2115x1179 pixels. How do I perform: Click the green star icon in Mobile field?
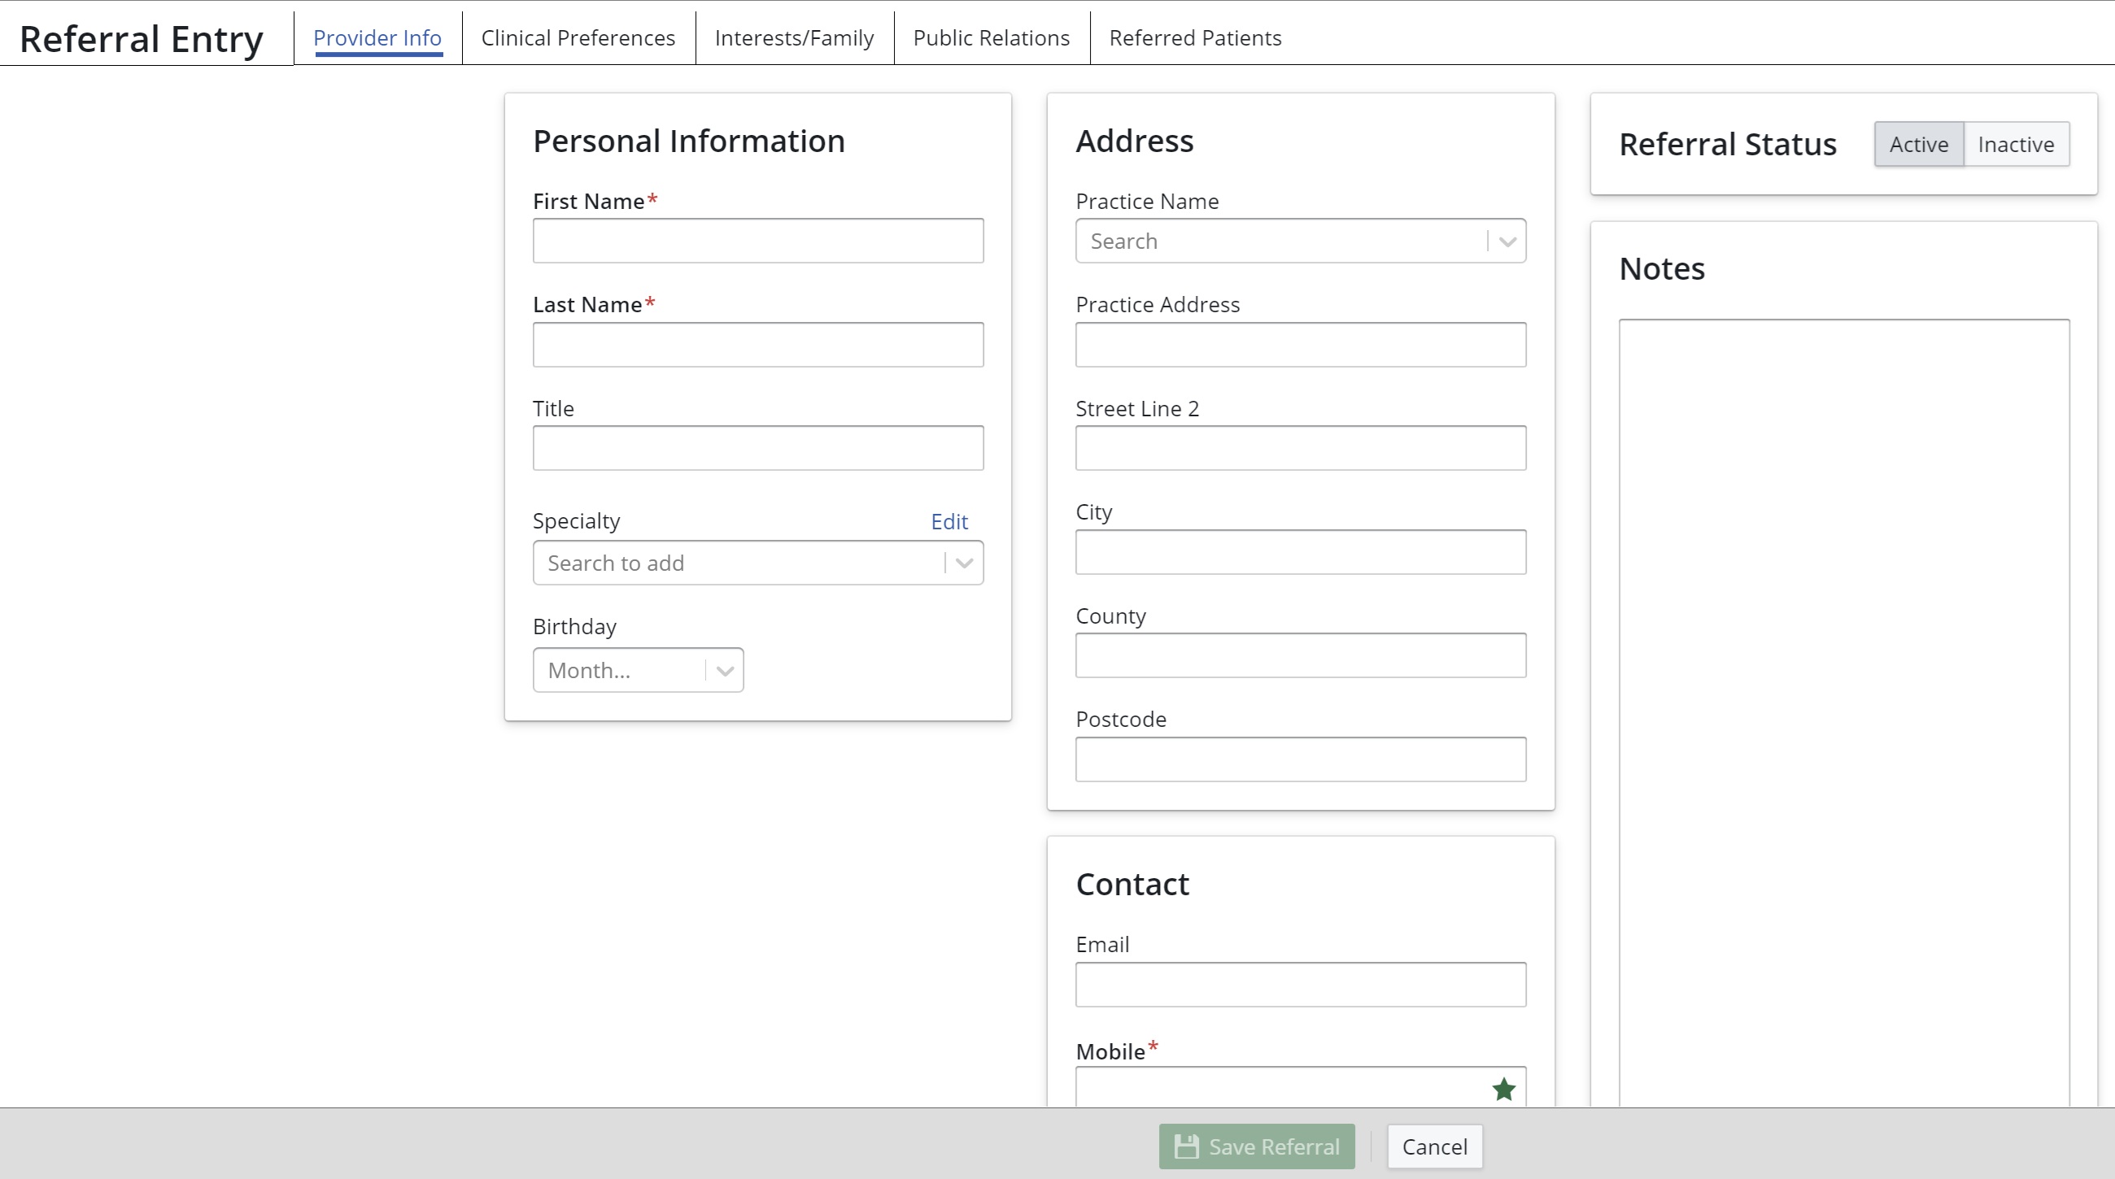pyautogui.click(x=1503, y=1089)
